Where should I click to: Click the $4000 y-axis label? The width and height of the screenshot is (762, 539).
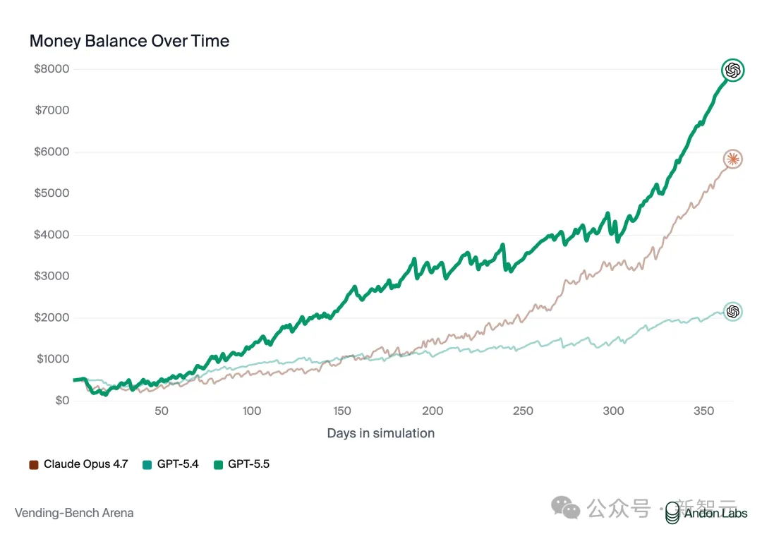pyautogui.click(x=52, y=234)
